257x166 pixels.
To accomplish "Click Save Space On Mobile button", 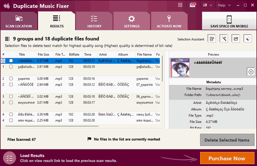I will click(229, 21).
